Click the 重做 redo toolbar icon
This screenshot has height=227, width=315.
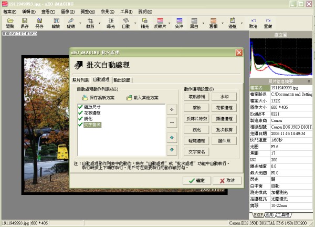(x=268, y=23)
